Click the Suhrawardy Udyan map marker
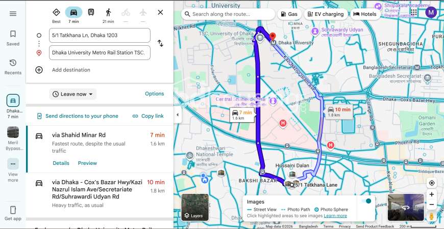 click(x=315, y=31)
